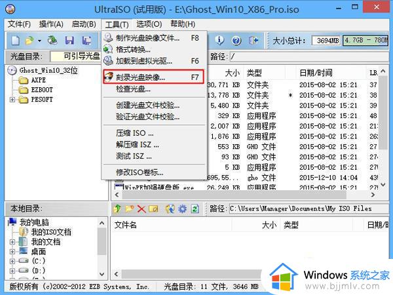Click the 日期/时间 column header
This screenshot has height=295, width=393.
[x=316, y=73]
